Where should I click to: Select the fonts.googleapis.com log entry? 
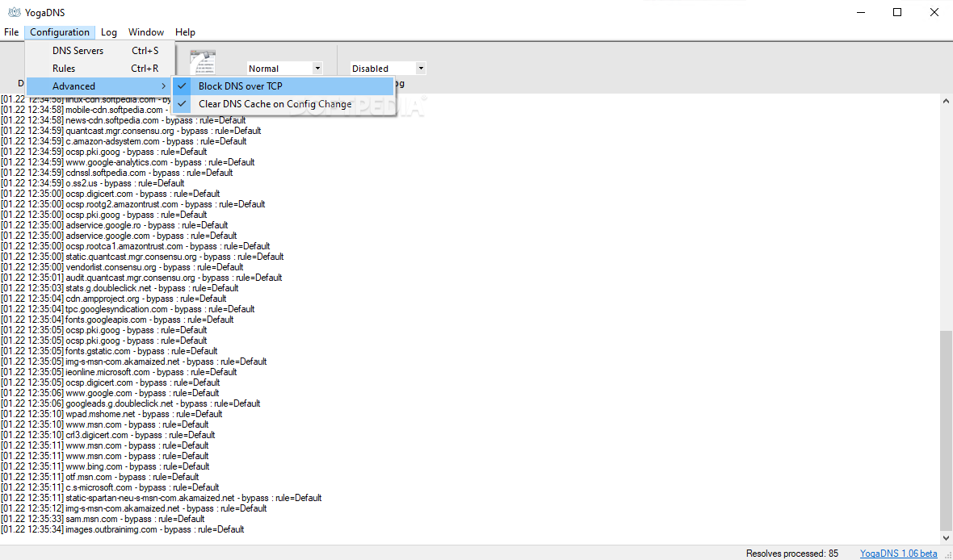point(117,320)
